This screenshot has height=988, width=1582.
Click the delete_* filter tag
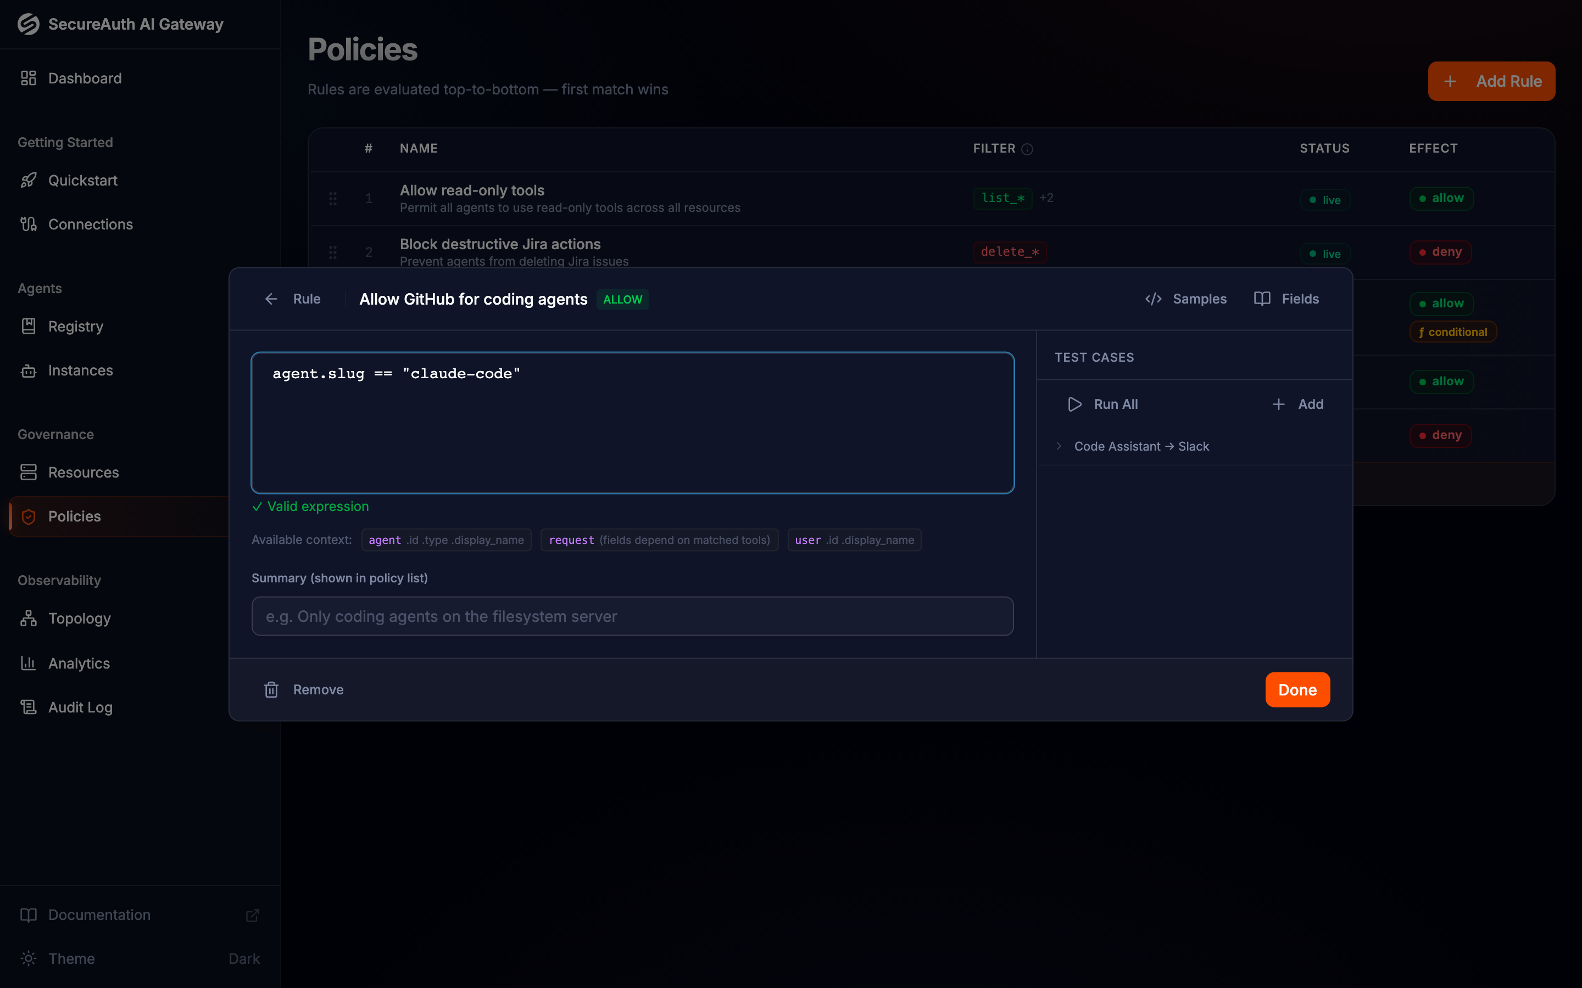click(x=1009, y=251)
